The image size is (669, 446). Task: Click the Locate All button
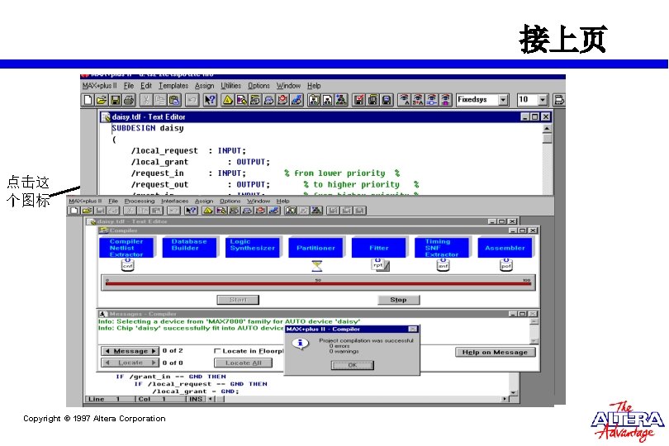point(243,363)
